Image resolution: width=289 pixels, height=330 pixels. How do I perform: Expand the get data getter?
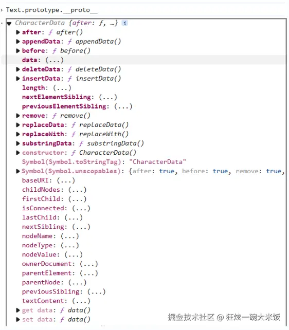18,310
